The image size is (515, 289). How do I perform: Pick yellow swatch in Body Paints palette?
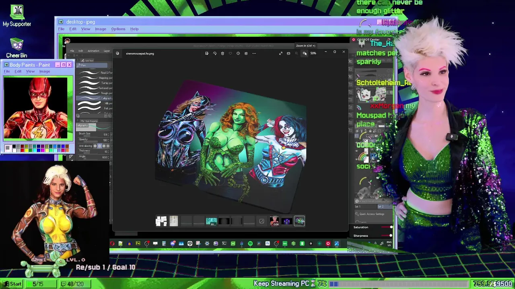(x=27, y=150)
